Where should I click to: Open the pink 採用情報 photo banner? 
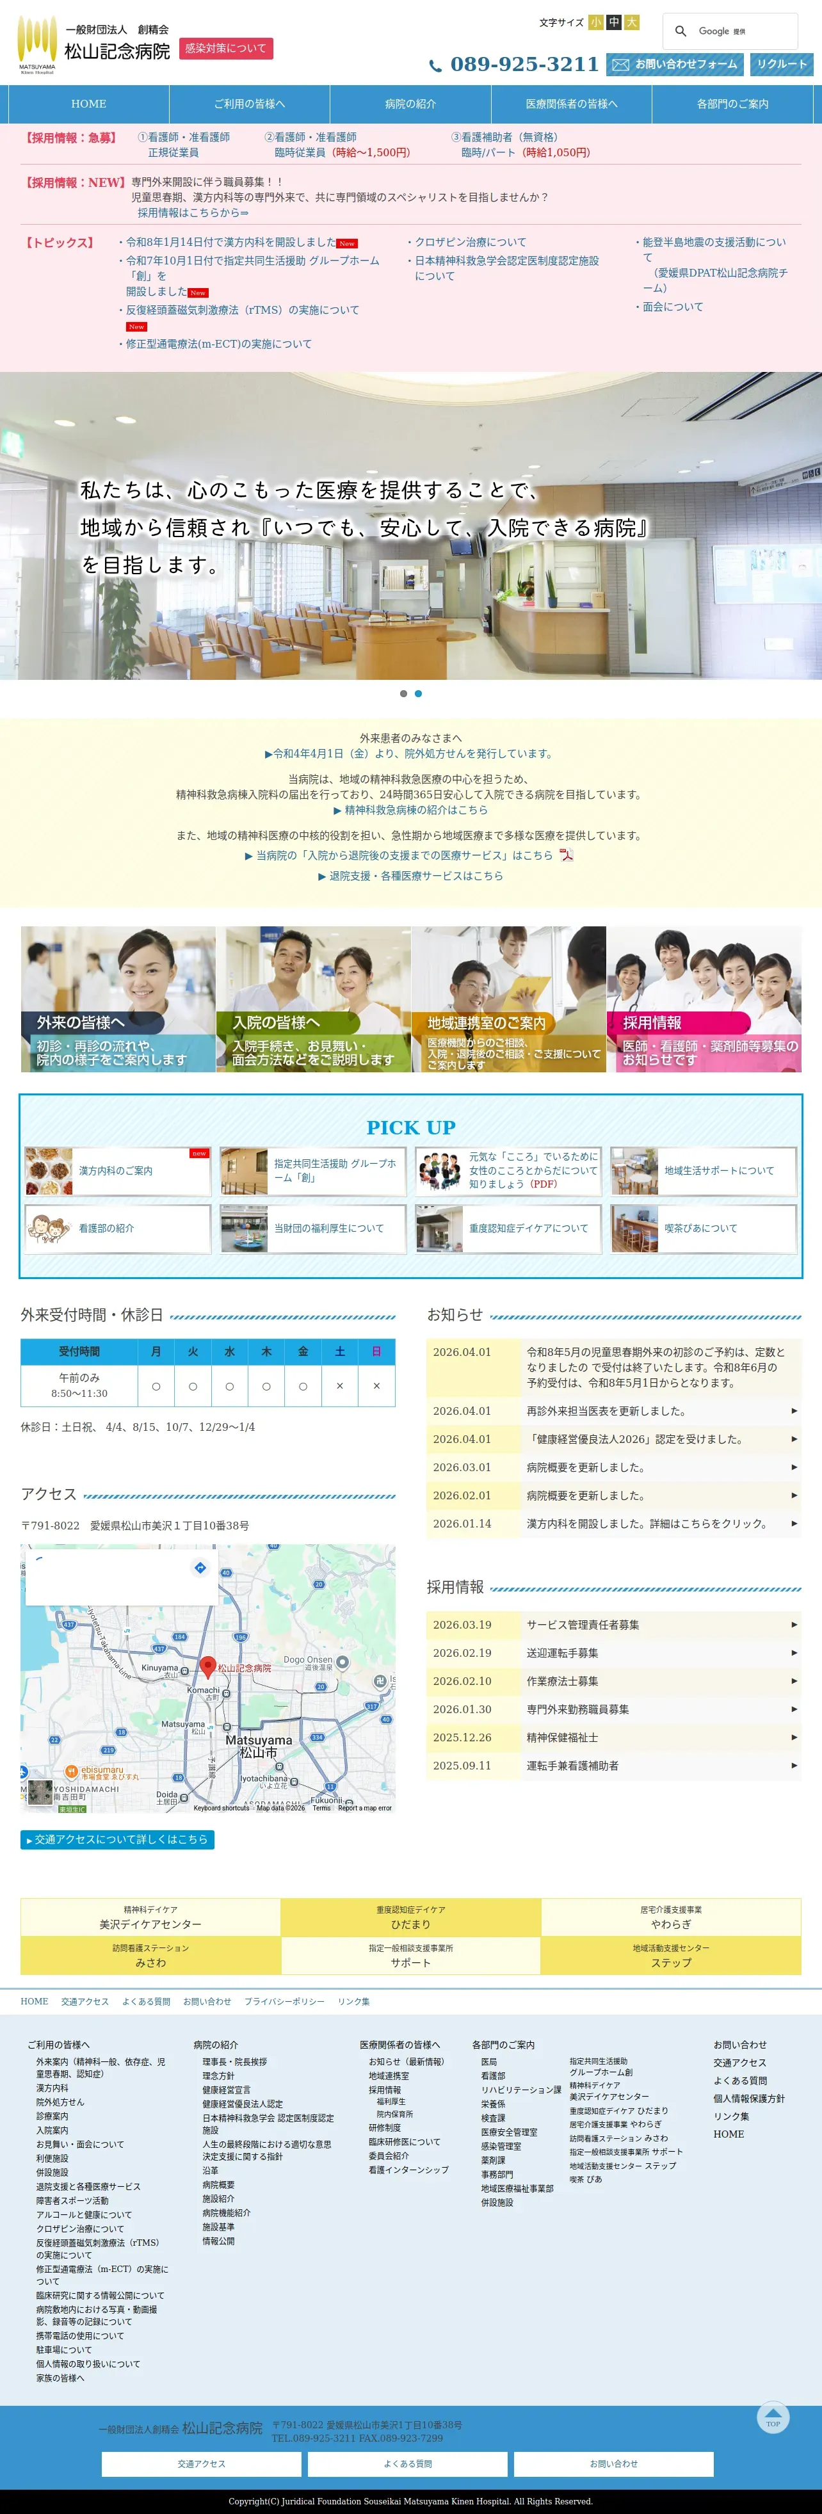click(704, 999)
